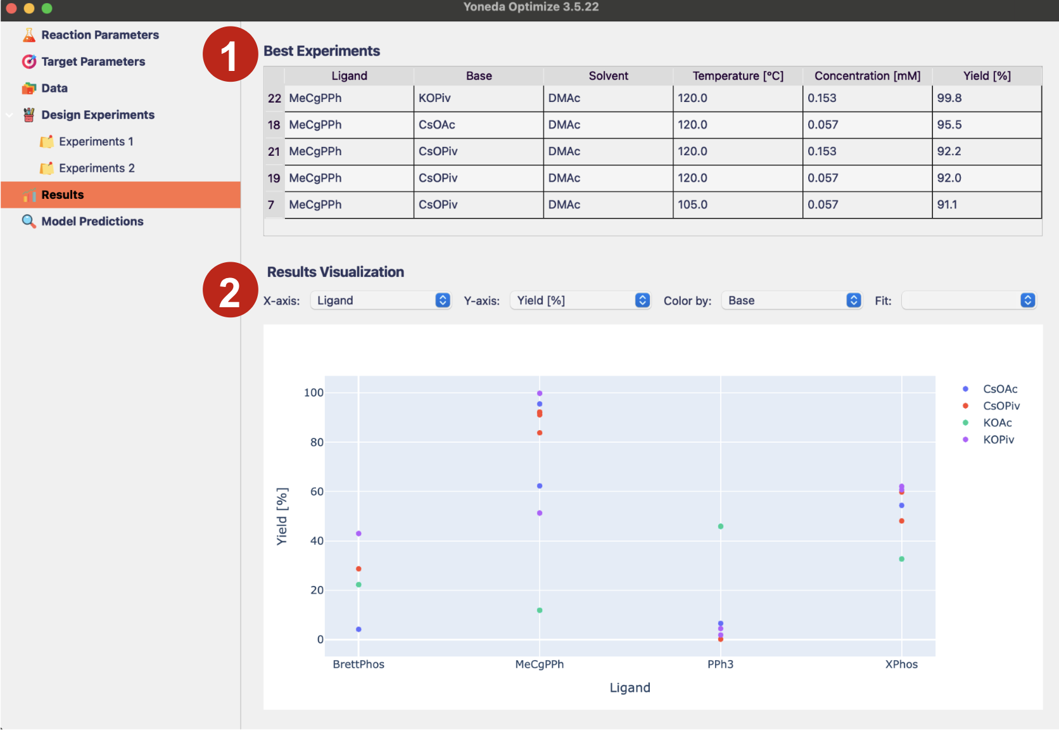The image size is (1059, 731).
Task: Click the Reaction Parameters flask icon
Action: 29,35
